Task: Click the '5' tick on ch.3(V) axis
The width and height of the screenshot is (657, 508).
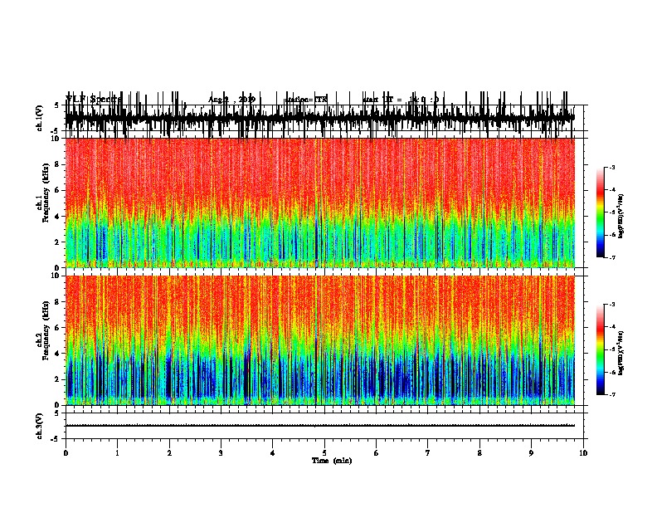Action: (x=56, y=413)
